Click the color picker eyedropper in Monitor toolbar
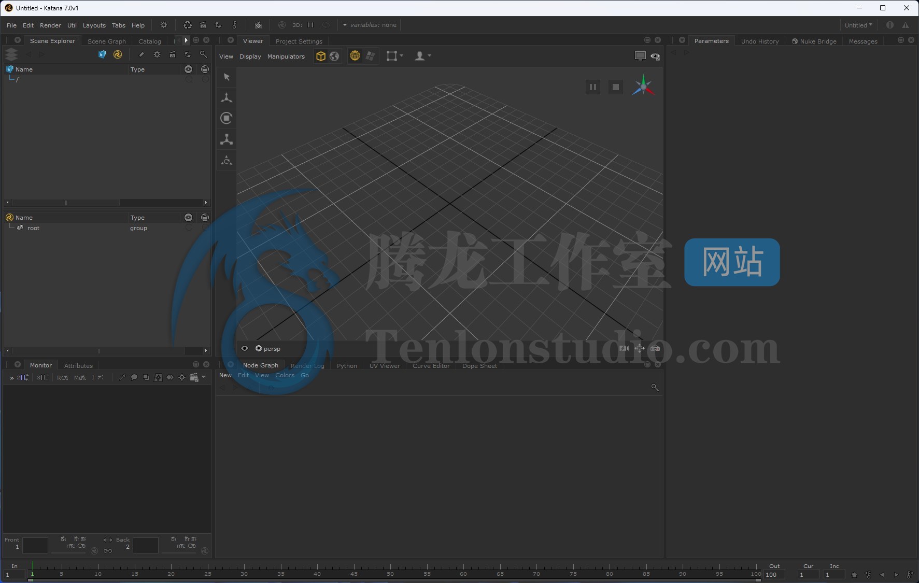This screenshot has height=583, width=919. [x=122, y=377]
